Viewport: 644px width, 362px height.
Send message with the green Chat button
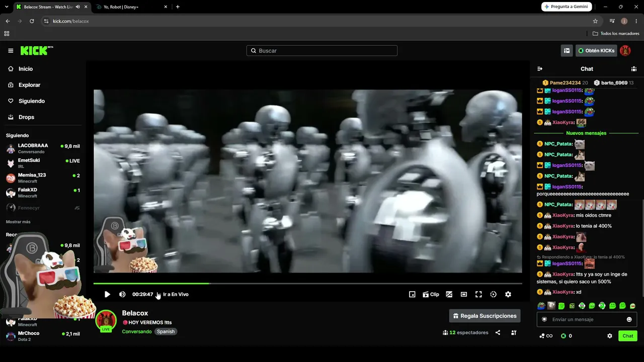point(628,336)
